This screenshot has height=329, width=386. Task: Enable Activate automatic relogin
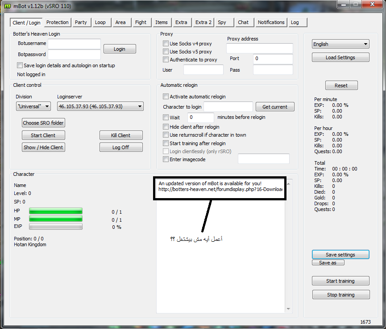(166, 97)
